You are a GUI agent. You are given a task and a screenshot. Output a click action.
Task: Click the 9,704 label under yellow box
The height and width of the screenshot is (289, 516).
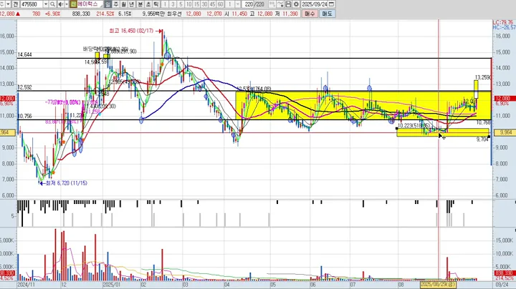(x=482, y=139)
